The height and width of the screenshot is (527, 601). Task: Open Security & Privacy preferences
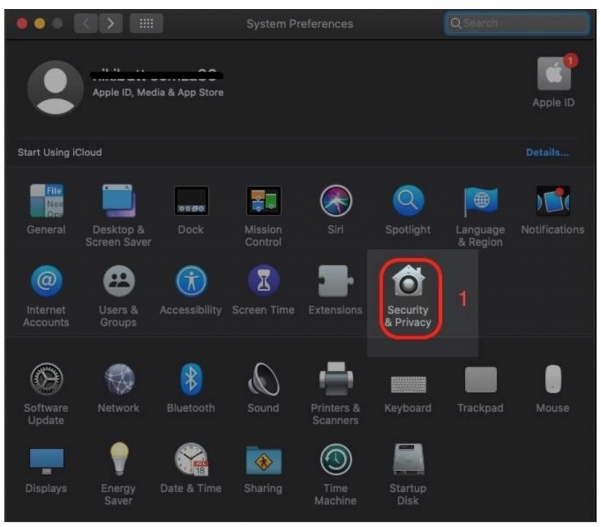pyautogui.click(x=408, y=282)
